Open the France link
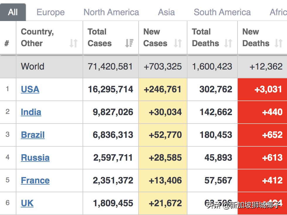This screenshot has height=215, width=287. [x=35, y=181]
